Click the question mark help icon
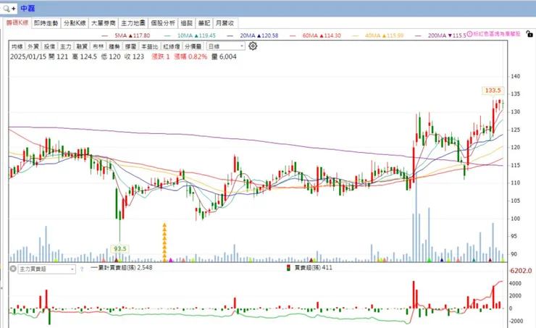Screen dimensions: 536x328 [82, 269]
